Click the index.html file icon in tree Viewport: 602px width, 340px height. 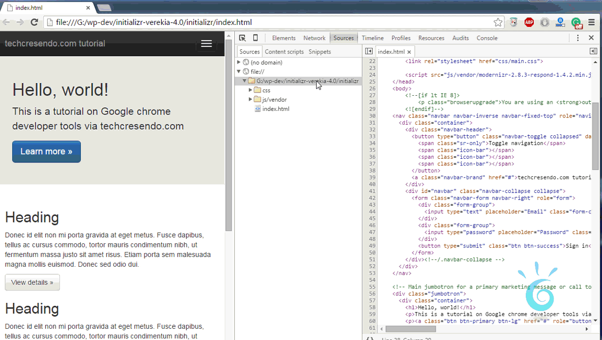(x=258, y=109)
